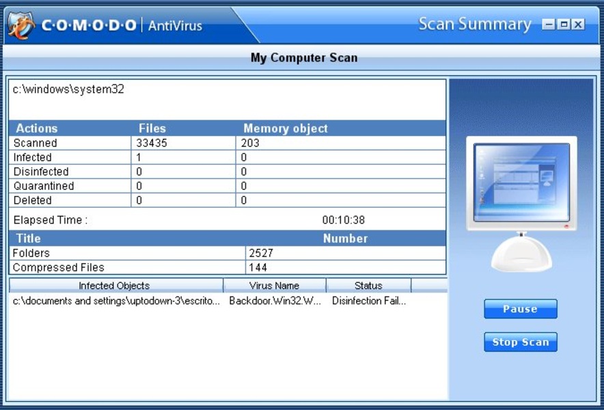Click the Compressed Files row label
This screenshot has width=604, height=410.
[x=59, y=267]
